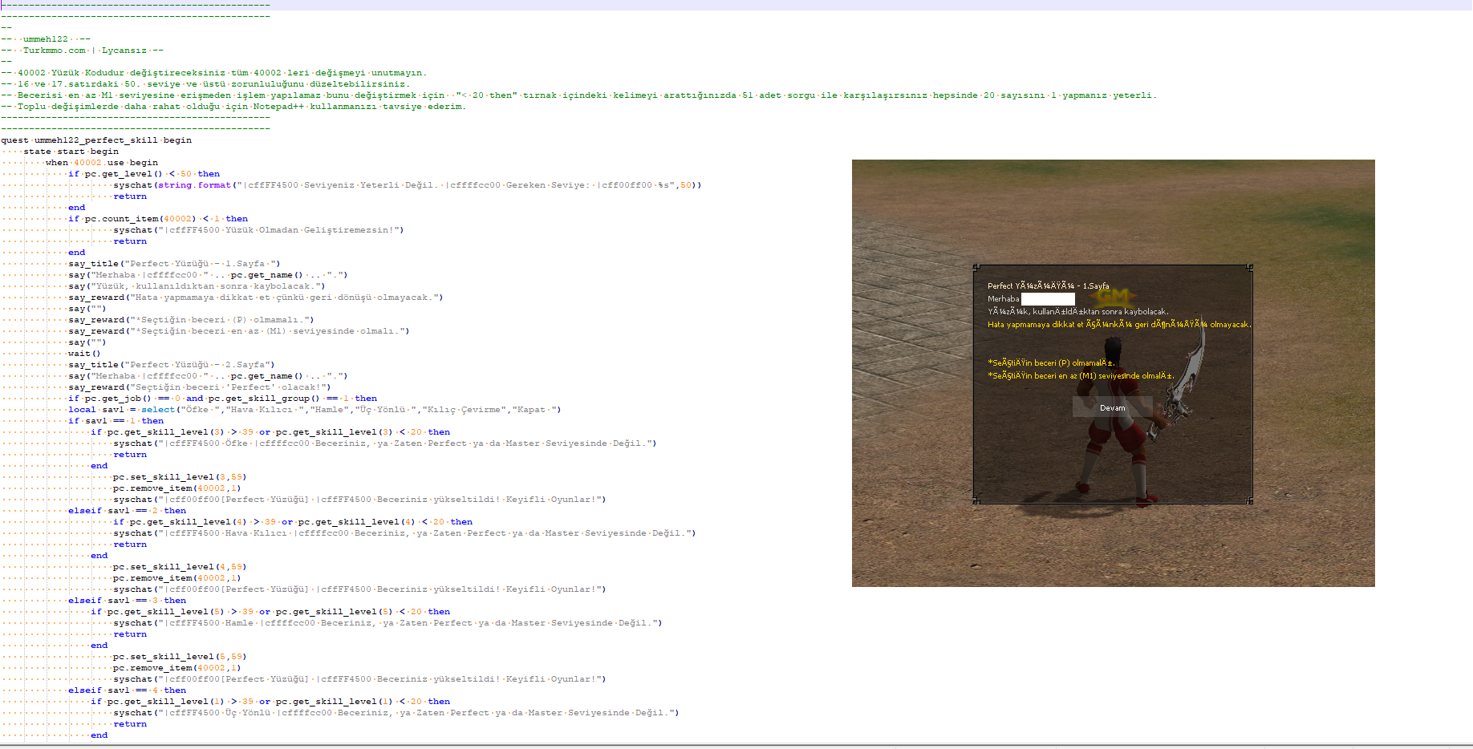
Task: Place cursor on 'quest ummeh122_perfect_skill begin' line
Action: click(96, 140)
